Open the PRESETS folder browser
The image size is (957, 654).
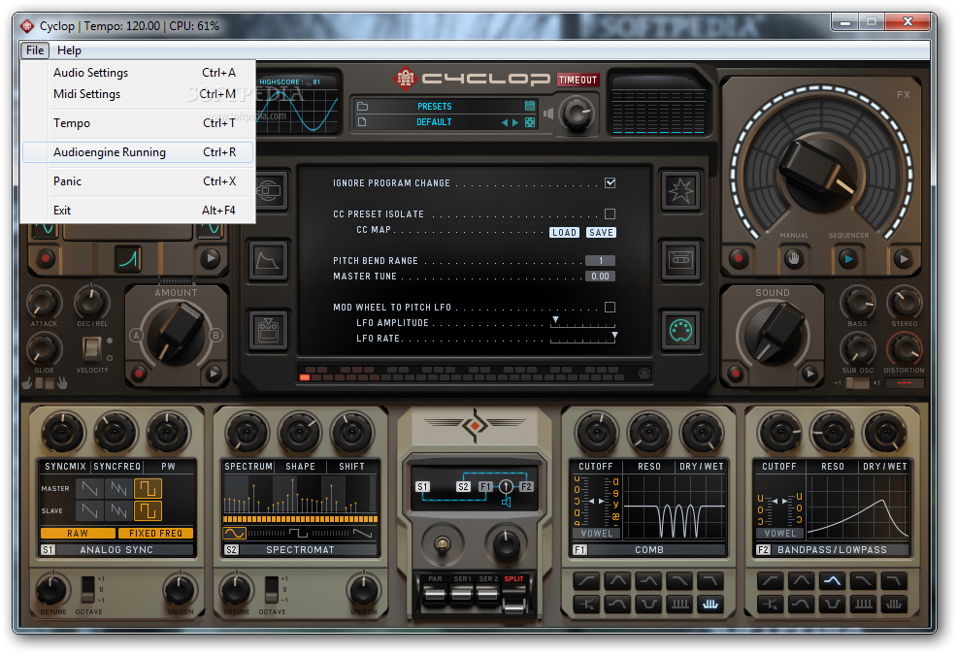(363, 106)
